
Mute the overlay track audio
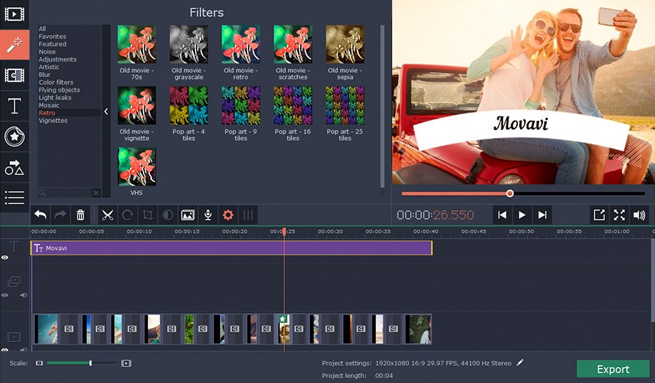(24, 295)
